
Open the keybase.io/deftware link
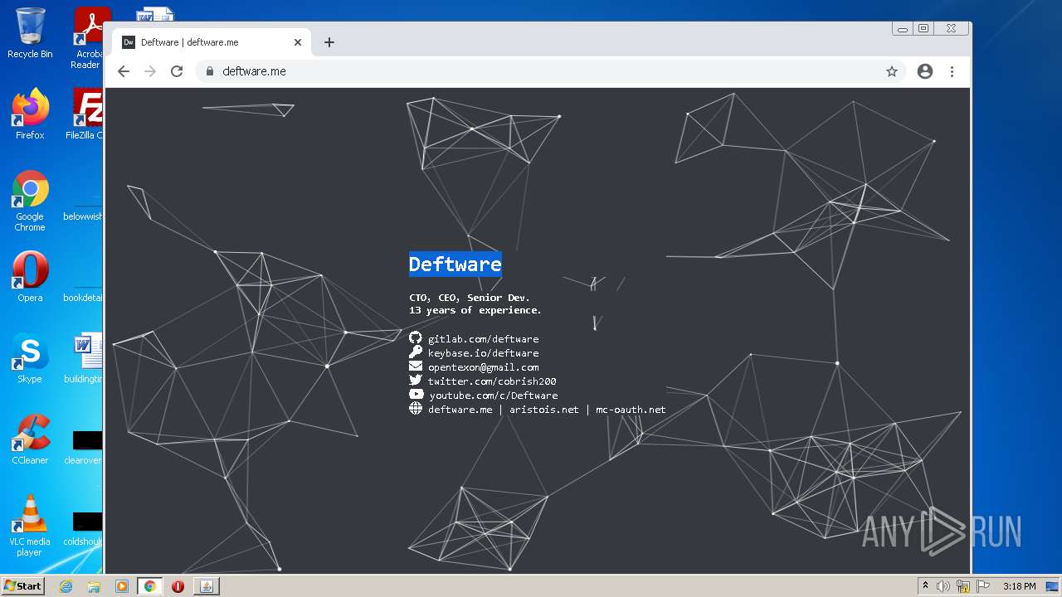pyautogui.click(x=483, y=352)
